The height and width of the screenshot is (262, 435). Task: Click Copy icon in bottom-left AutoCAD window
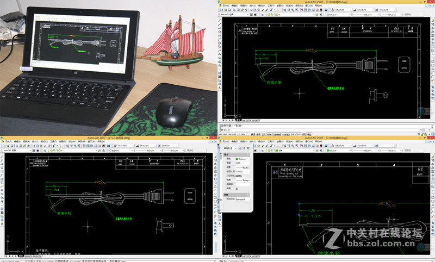point(38,146)
